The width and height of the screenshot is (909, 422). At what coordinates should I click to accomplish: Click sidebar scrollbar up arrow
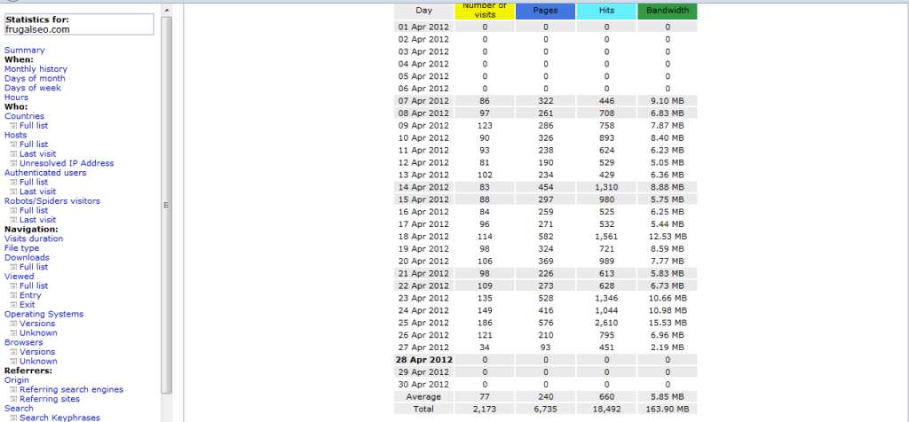166,10
